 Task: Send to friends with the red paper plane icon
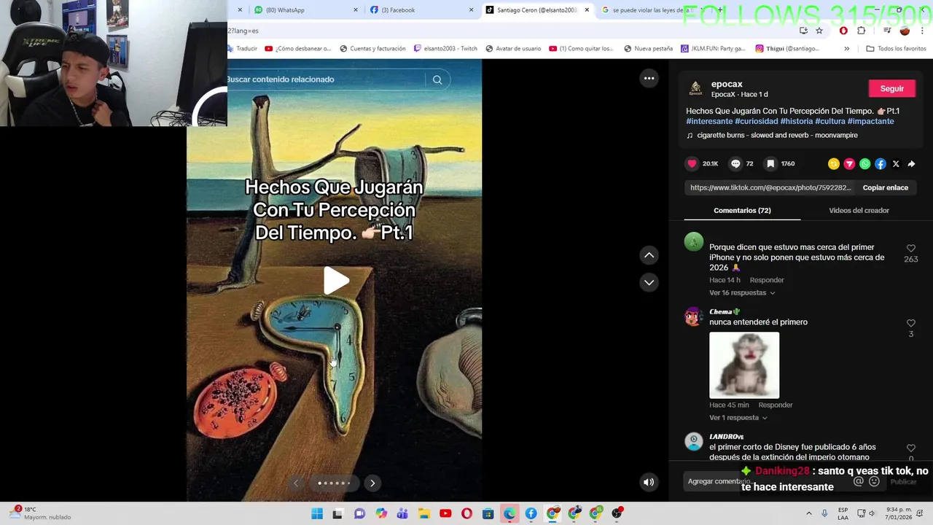(849, 164)
